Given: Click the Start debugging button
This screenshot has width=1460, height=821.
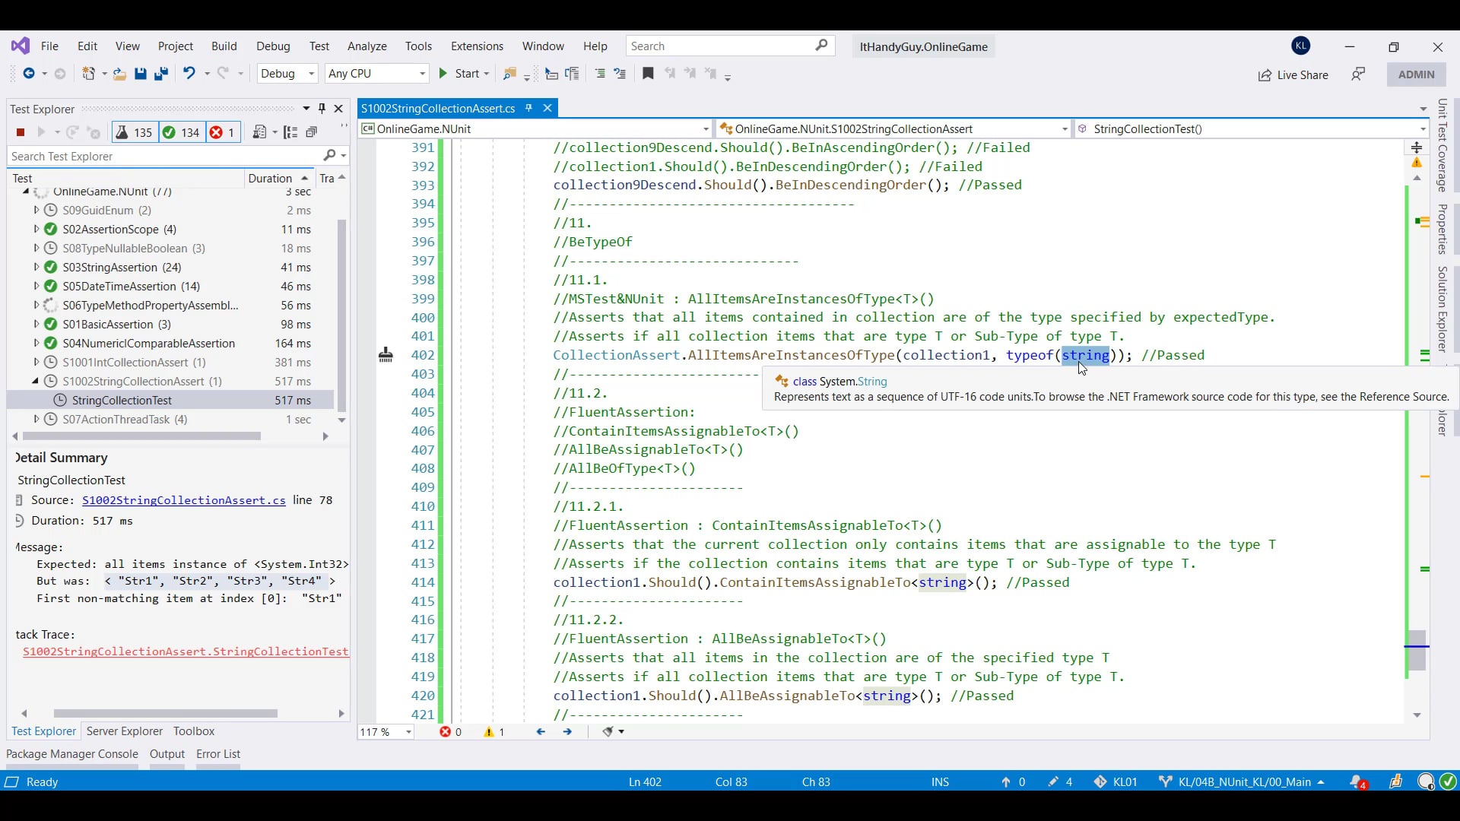Looking at the screenshot, I should point(459,73).
